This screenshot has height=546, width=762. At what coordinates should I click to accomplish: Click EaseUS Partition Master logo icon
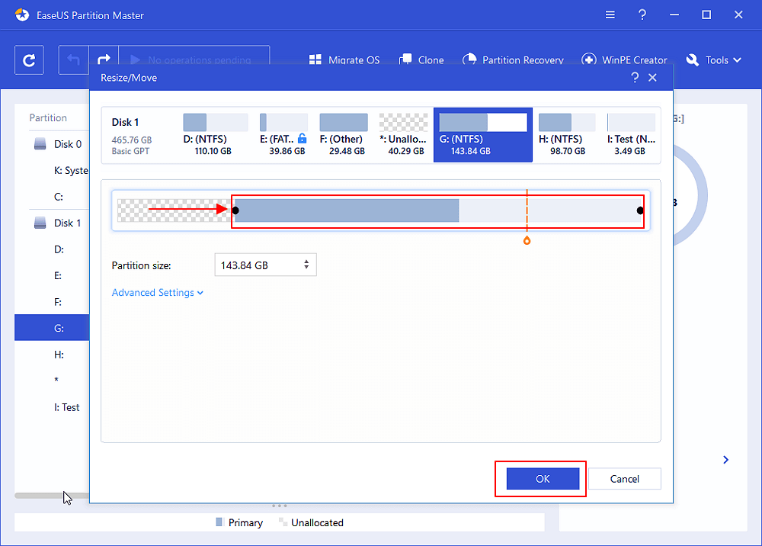pos(22,15)
